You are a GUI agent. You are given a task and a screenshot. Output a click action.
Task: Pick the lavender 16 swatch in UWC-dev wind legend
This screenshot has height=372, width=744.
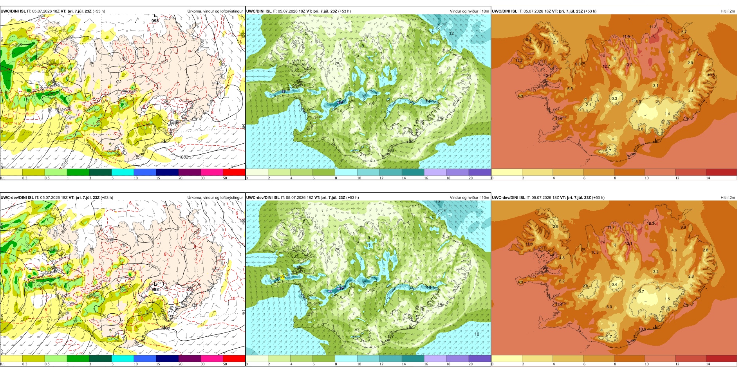[435, 358]
